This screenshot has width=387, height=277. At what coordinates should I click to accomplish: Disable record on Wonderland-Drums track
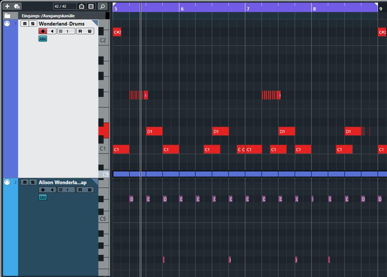pos(42,31)
